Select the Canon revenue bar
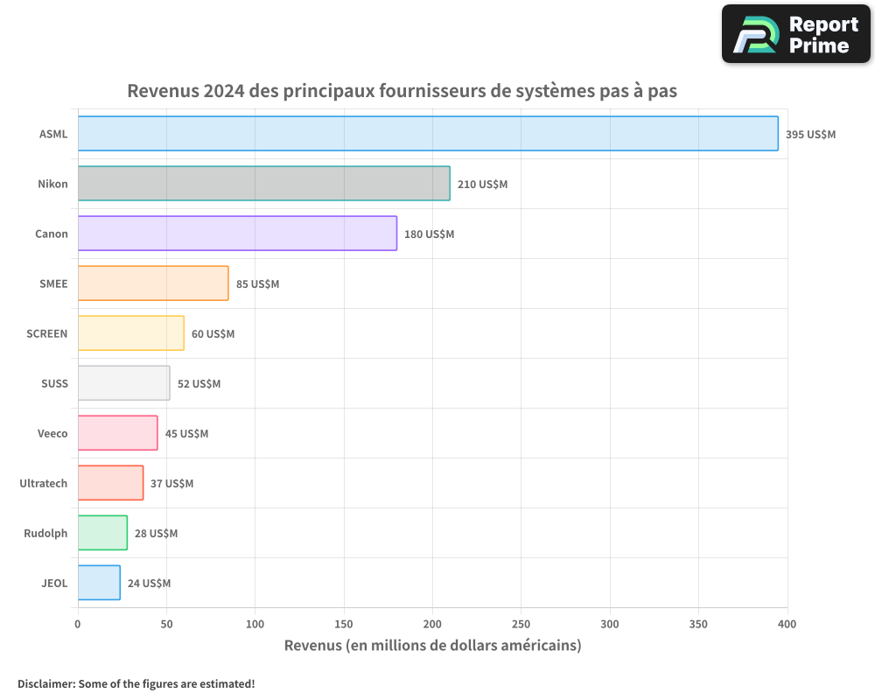The height and width of the screenshot is (700, 875). [x=236, y=234]
